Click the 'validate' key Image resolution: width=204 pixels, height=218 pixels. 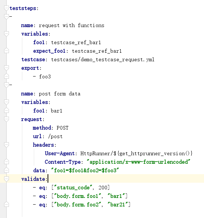33,179
